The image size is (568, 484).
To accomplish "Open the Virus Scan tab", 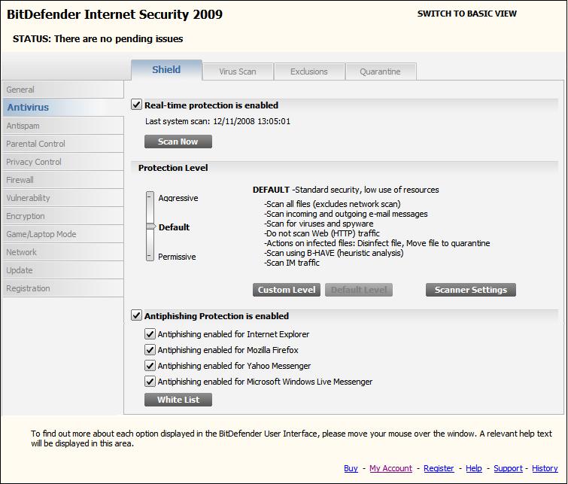I will [x=238, y=72].
